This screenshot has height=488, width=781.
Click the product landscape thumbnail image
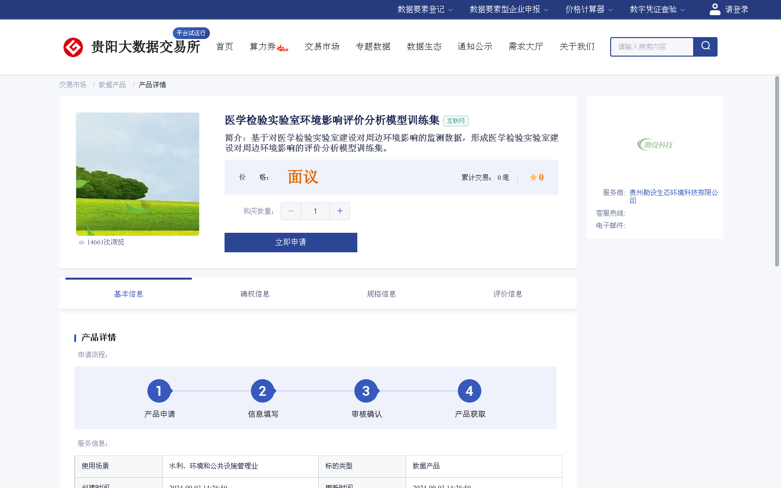point(138,174)
